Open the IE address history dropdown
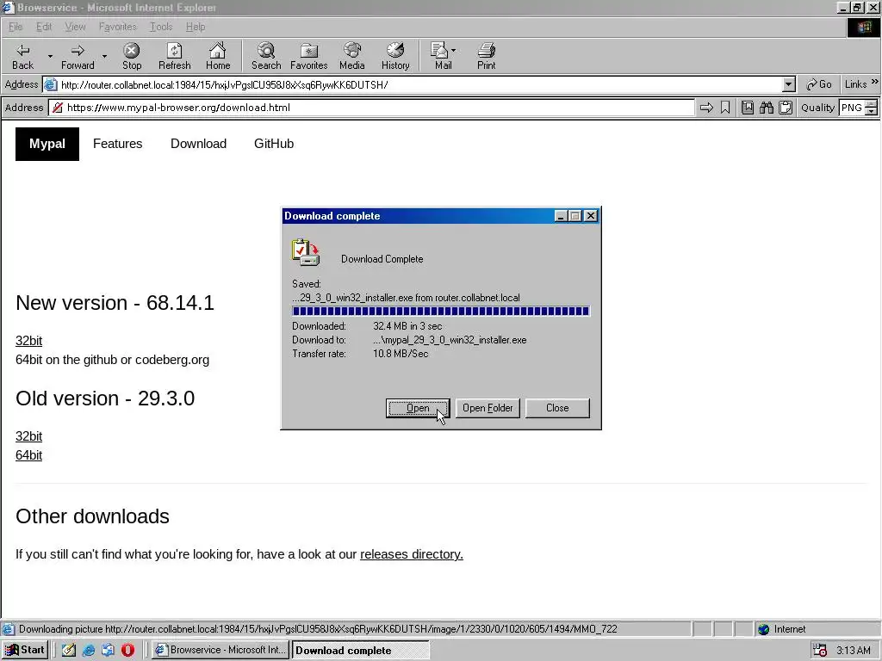This screenshot has height=661, width=882. (x=789, y=84)
